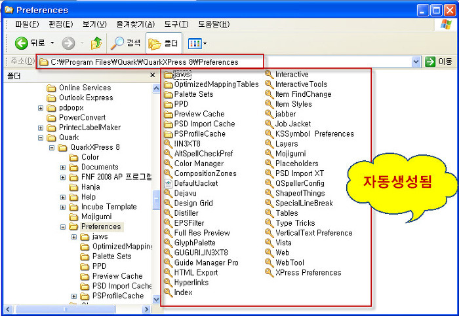459x316 pixels.
Task: Click the AltSpellCheckPref file icon
Action: 168,154
